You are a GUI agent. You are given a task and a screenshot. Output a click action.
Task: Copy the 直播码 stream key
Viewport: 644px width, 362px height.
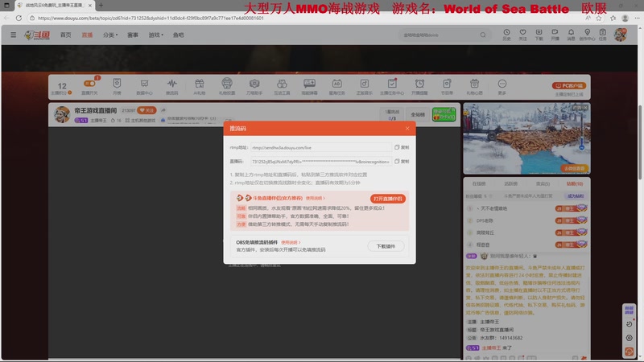click(x=402, y=162)
